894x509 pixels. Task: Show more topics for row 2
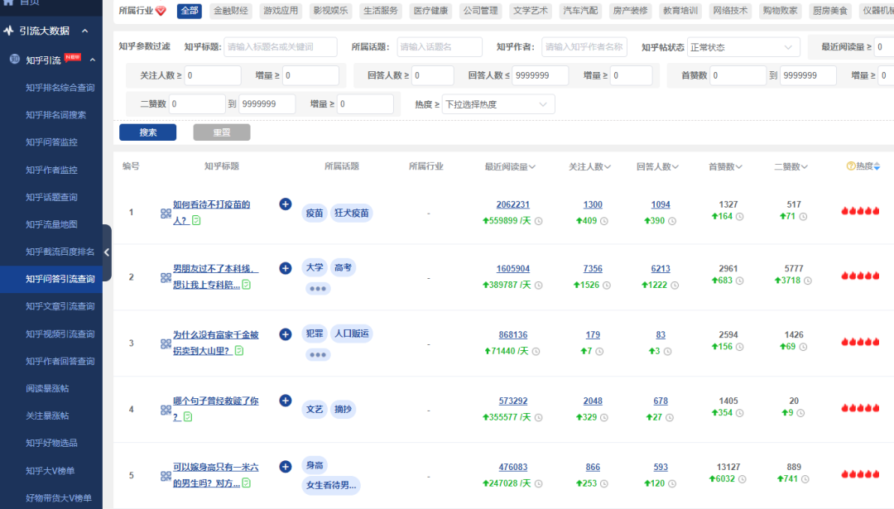click(x=318, y=288)
